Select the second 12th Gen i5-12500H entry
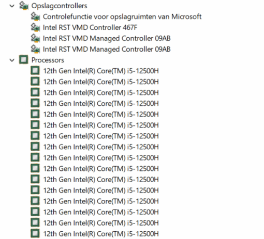 coord(101,82)
